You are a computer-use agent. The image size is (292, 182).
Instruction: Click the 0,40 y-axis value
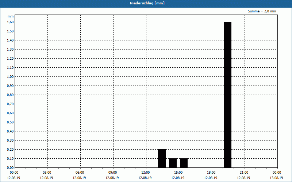click(10, 131)
